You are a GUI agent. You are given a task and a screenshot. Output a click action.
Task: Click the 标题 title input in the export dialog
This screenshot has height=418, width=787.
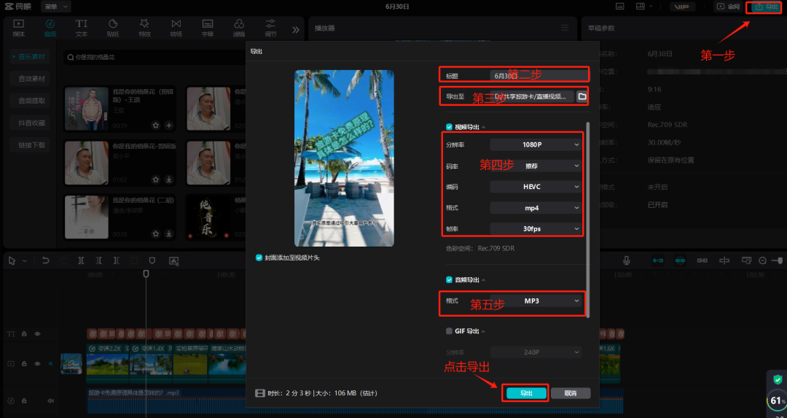pyautogui.click(x=539, y=76)
